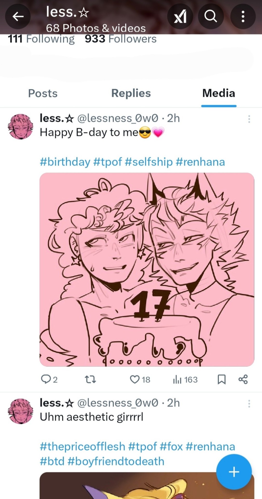Image resolution: width=262 pixels, height=499 pixels.
Task: Tap the back arrow icon
Action: (x=18, y=16)
